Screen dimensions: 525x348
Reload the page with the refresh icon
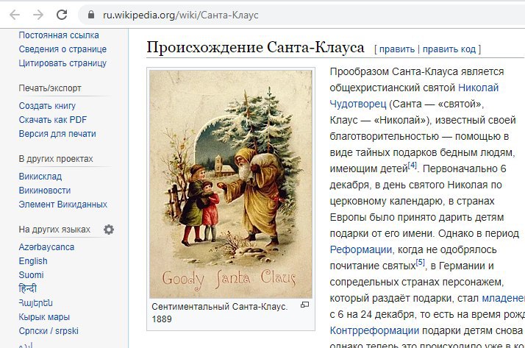62,15
